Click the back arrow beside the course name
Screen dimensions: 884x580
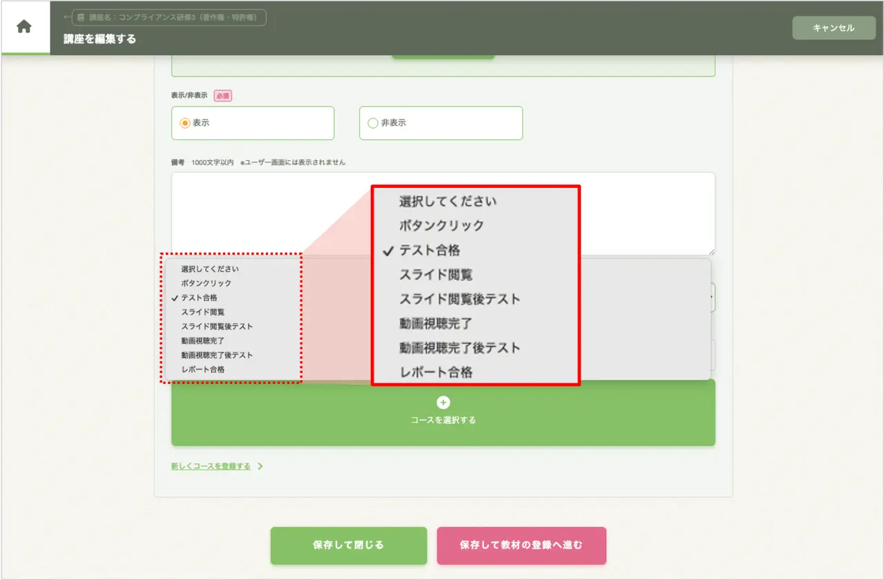click(x=66, y=17)
